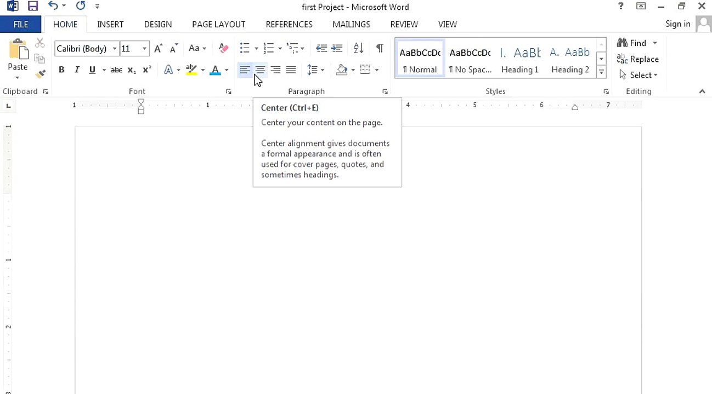
Task: Apply the No Spacing style
Action: 470,59
